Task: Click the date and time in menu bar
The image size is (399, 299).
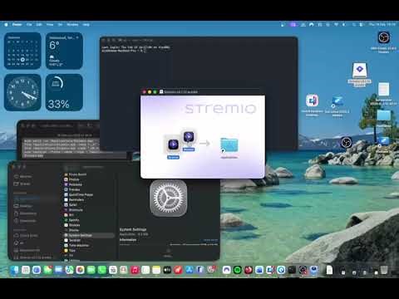Action: [x=382, y=25]
